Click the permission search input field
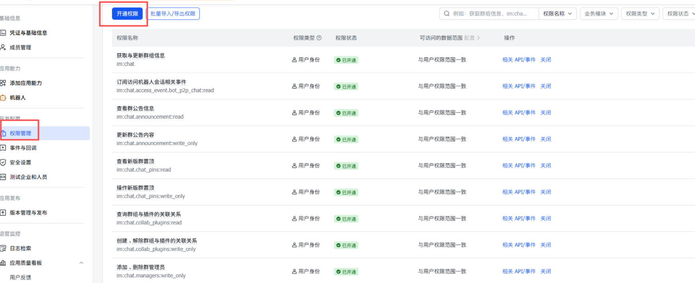This screenshot has width=695, height=283. click(492, 14)
